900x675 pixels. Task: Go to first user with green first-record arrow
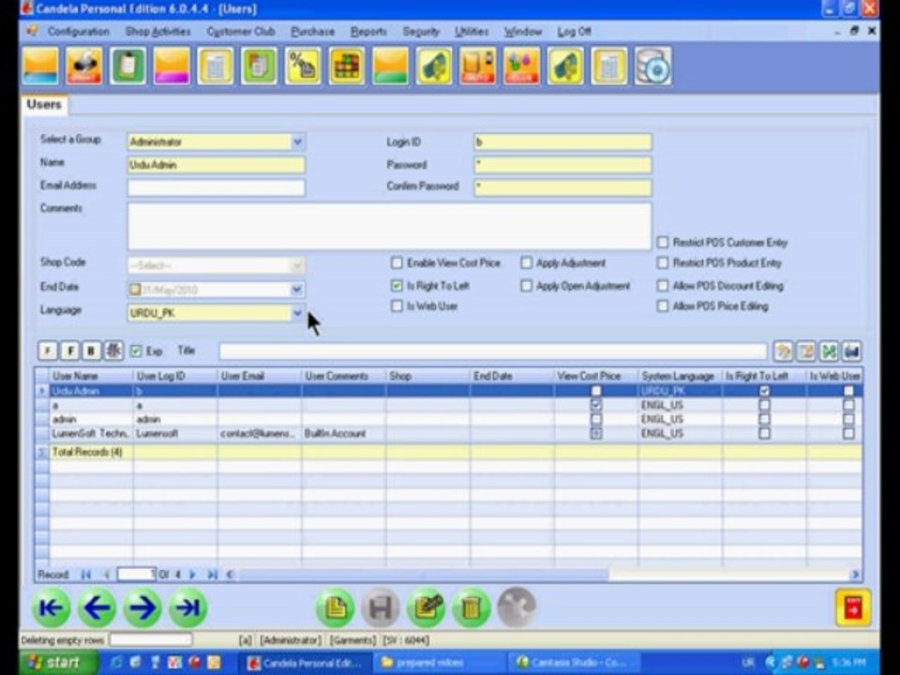(52, 607)
